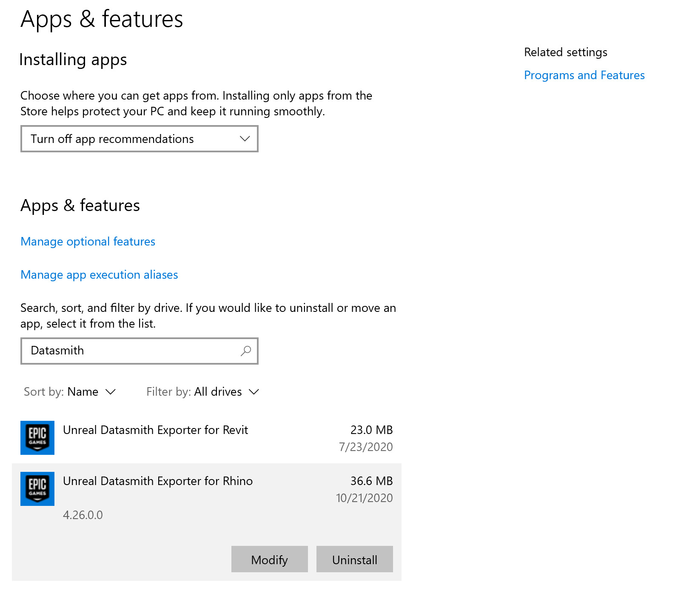The height and width of the screenshot is (608, 698).
Task: Open Manage optional features
Action: coord(88,241)
